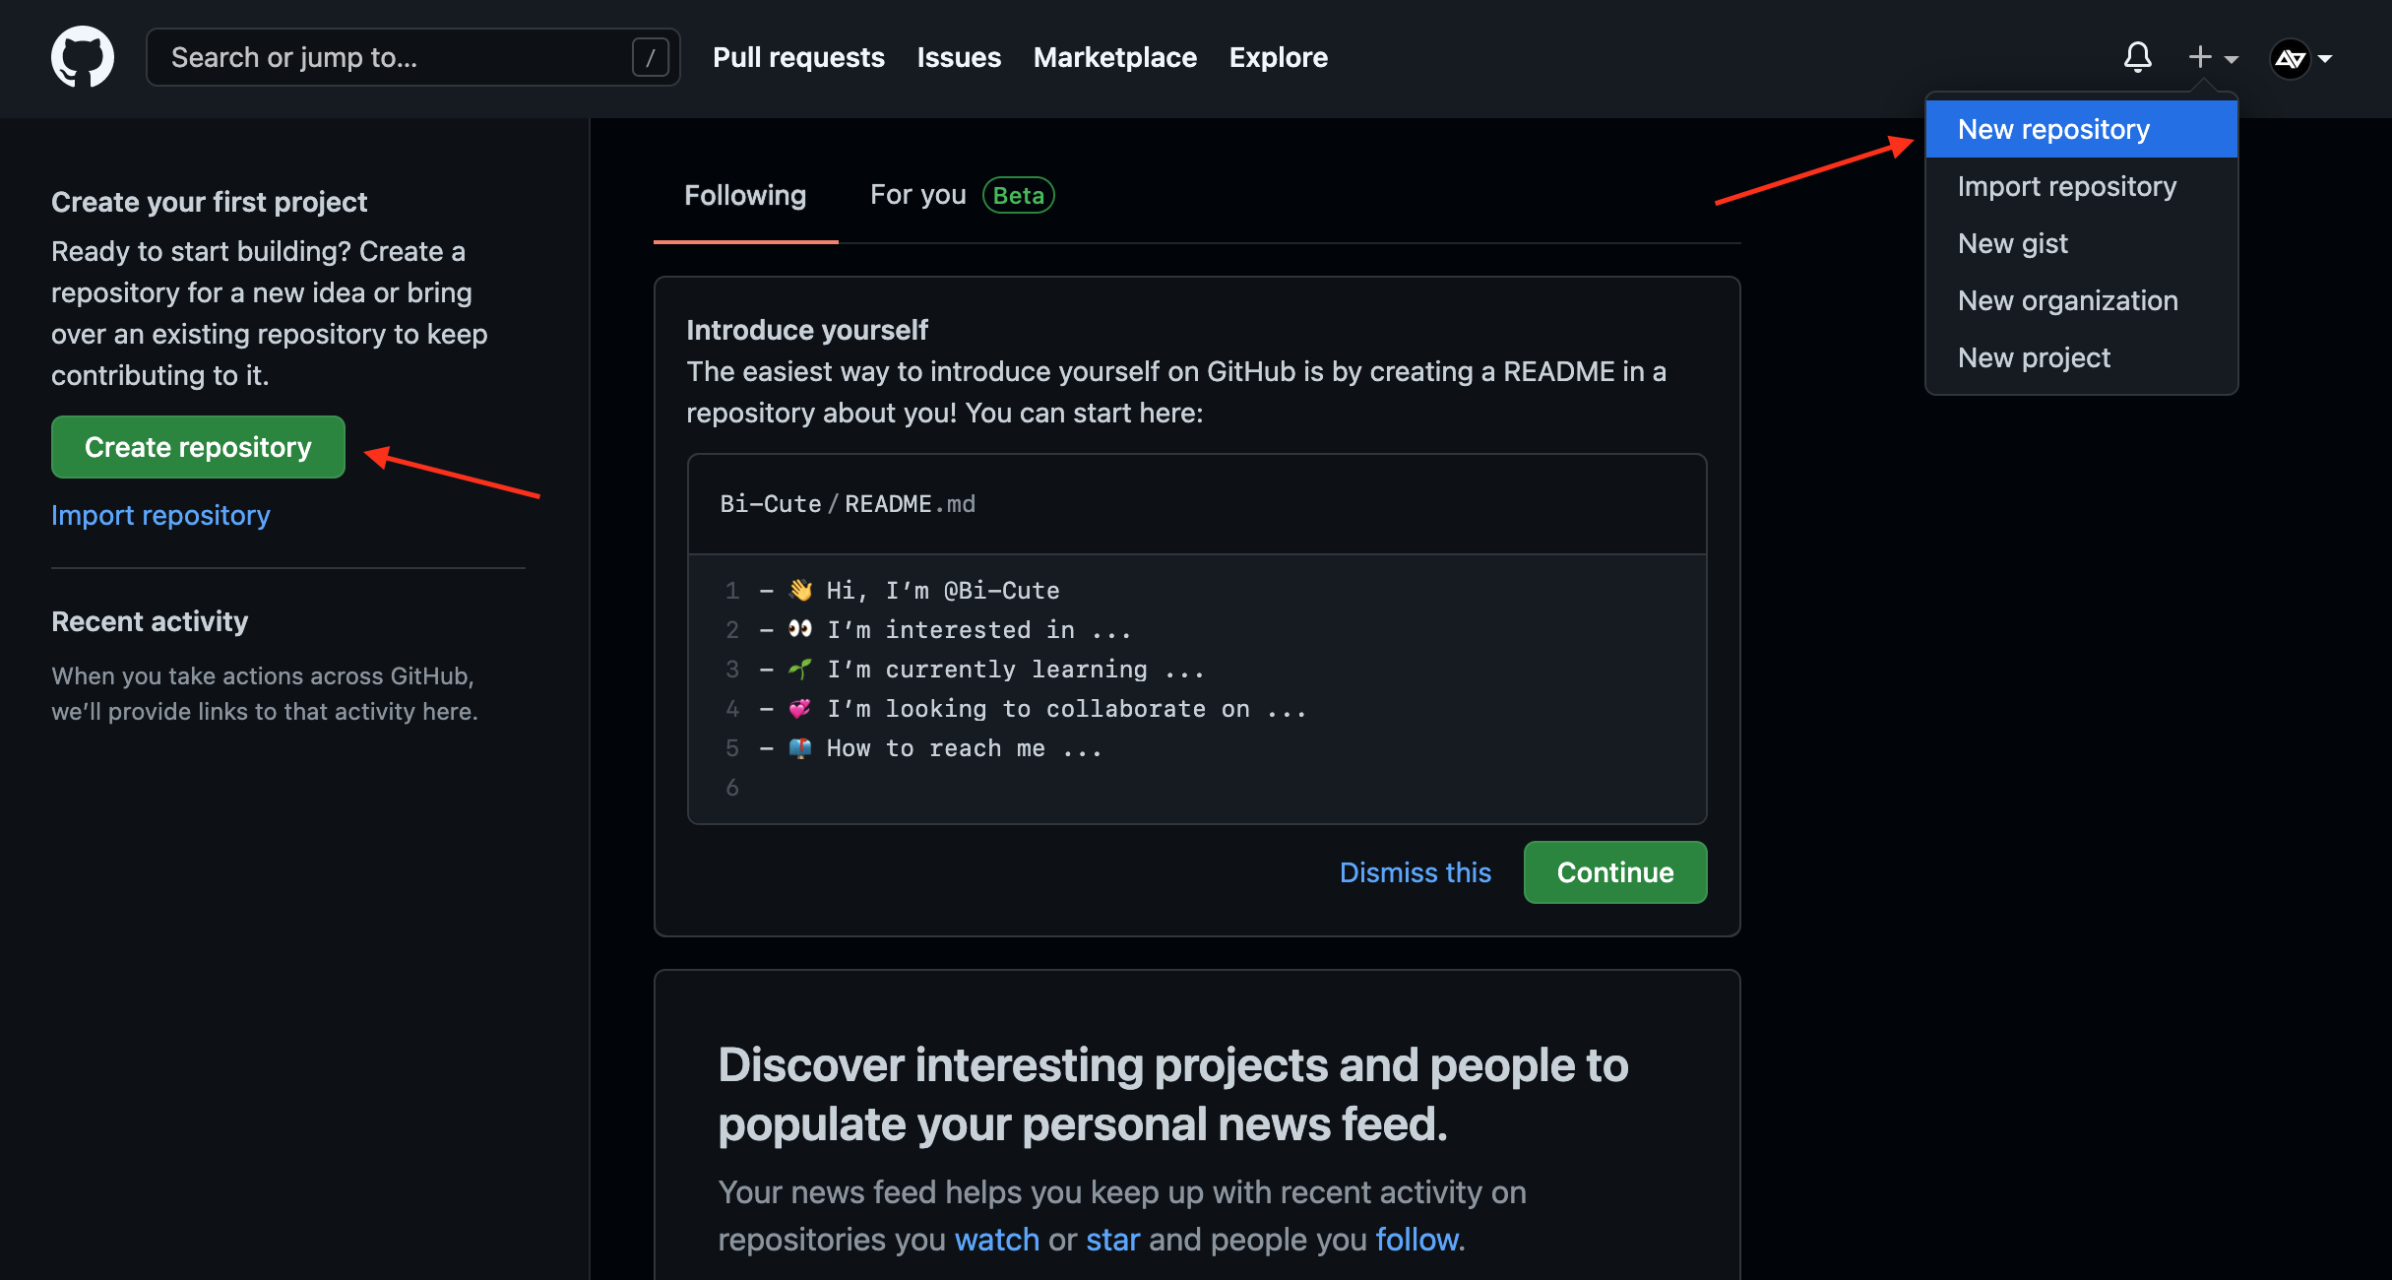
Task: Select New gist menu entry
Action: tap(2012, 243)
